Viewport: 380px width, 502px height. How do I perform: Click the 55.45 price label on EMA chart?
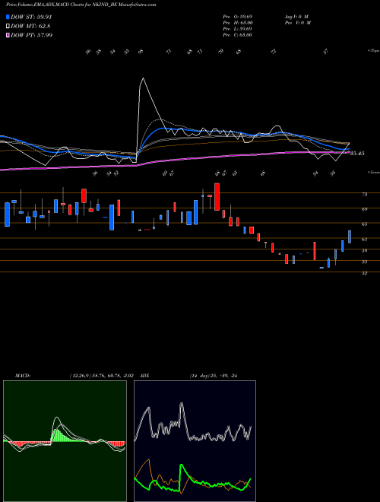(x=357, y=154)
